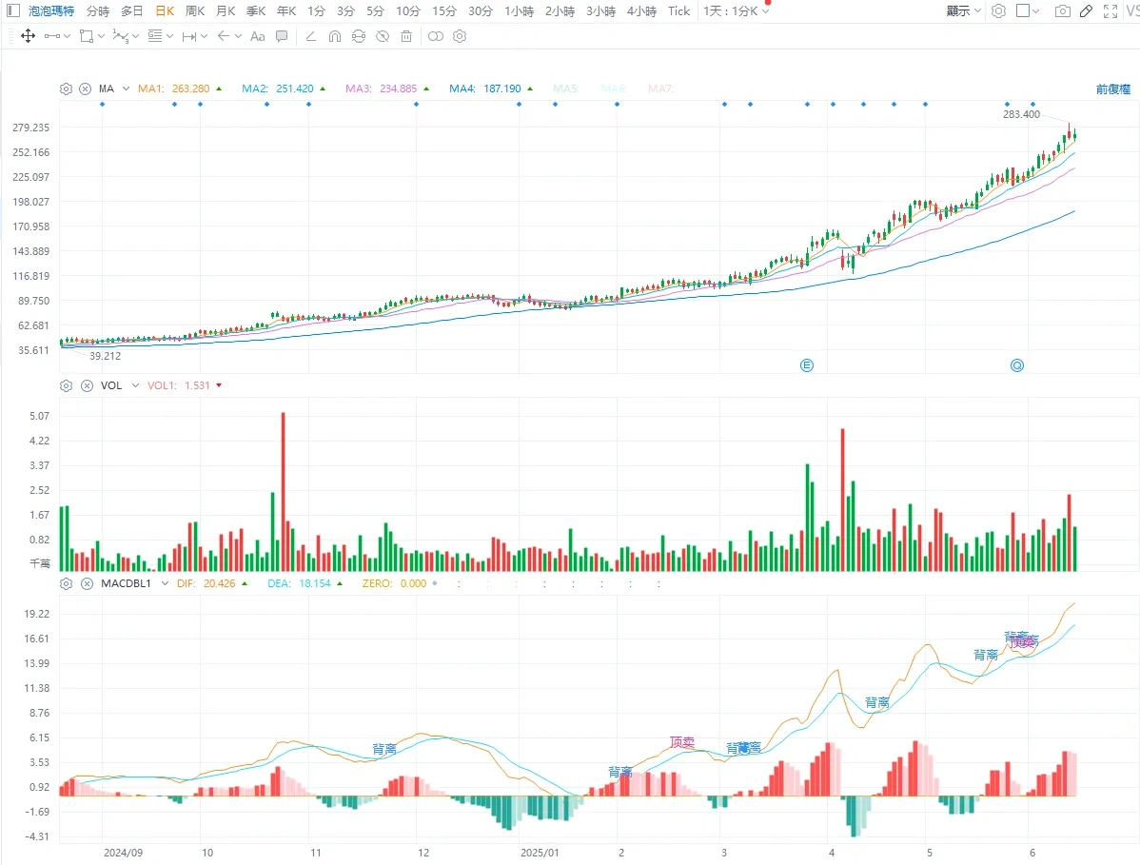Add a comment bubble annotation
1140x865 pixels.
tap(282, 36)
